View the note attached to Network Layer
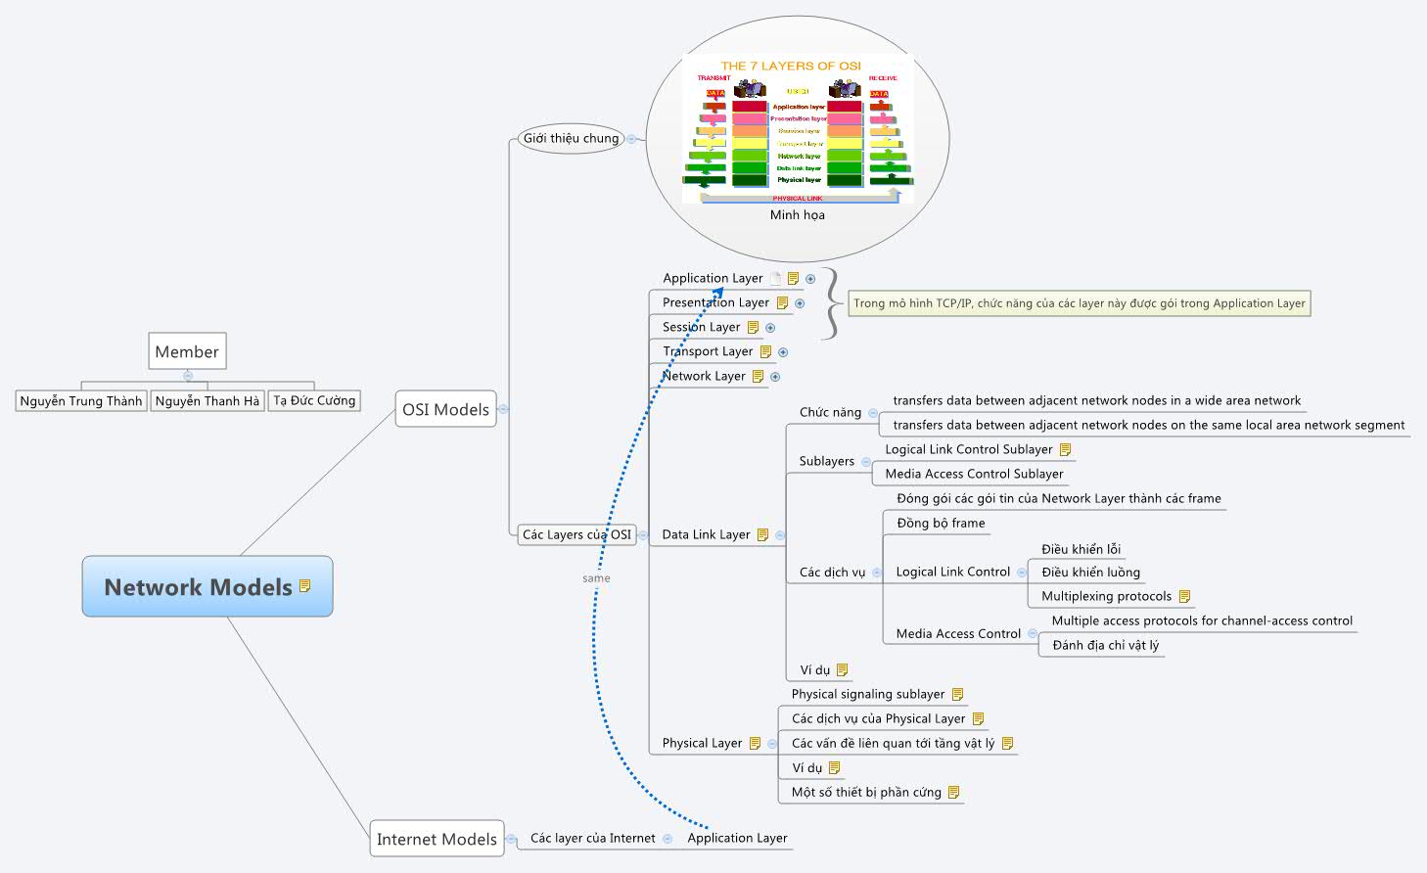 (760, 376)
